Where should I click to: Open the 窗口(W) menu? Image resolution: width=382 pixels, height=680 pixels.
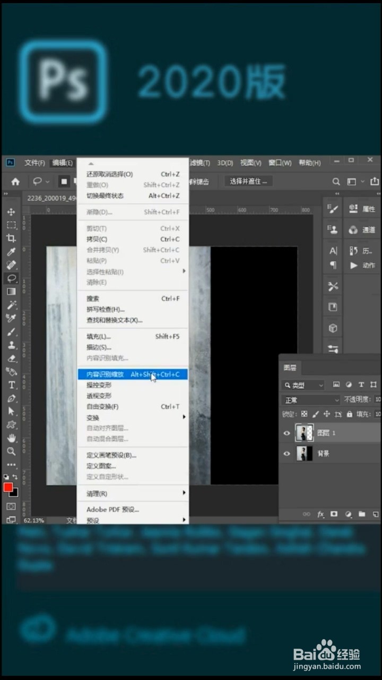tap(280, 163)
